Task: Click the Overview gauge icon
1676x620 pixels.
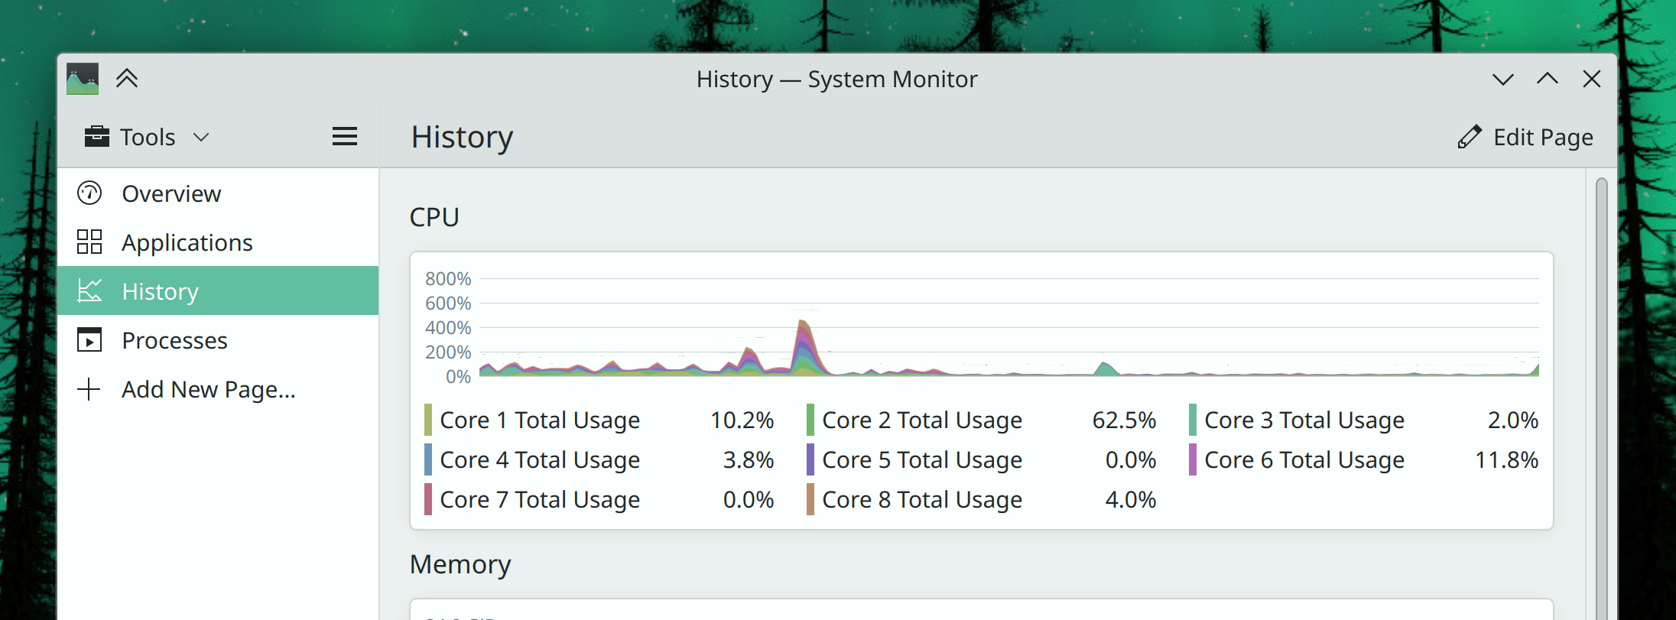Action: [89, 193]
